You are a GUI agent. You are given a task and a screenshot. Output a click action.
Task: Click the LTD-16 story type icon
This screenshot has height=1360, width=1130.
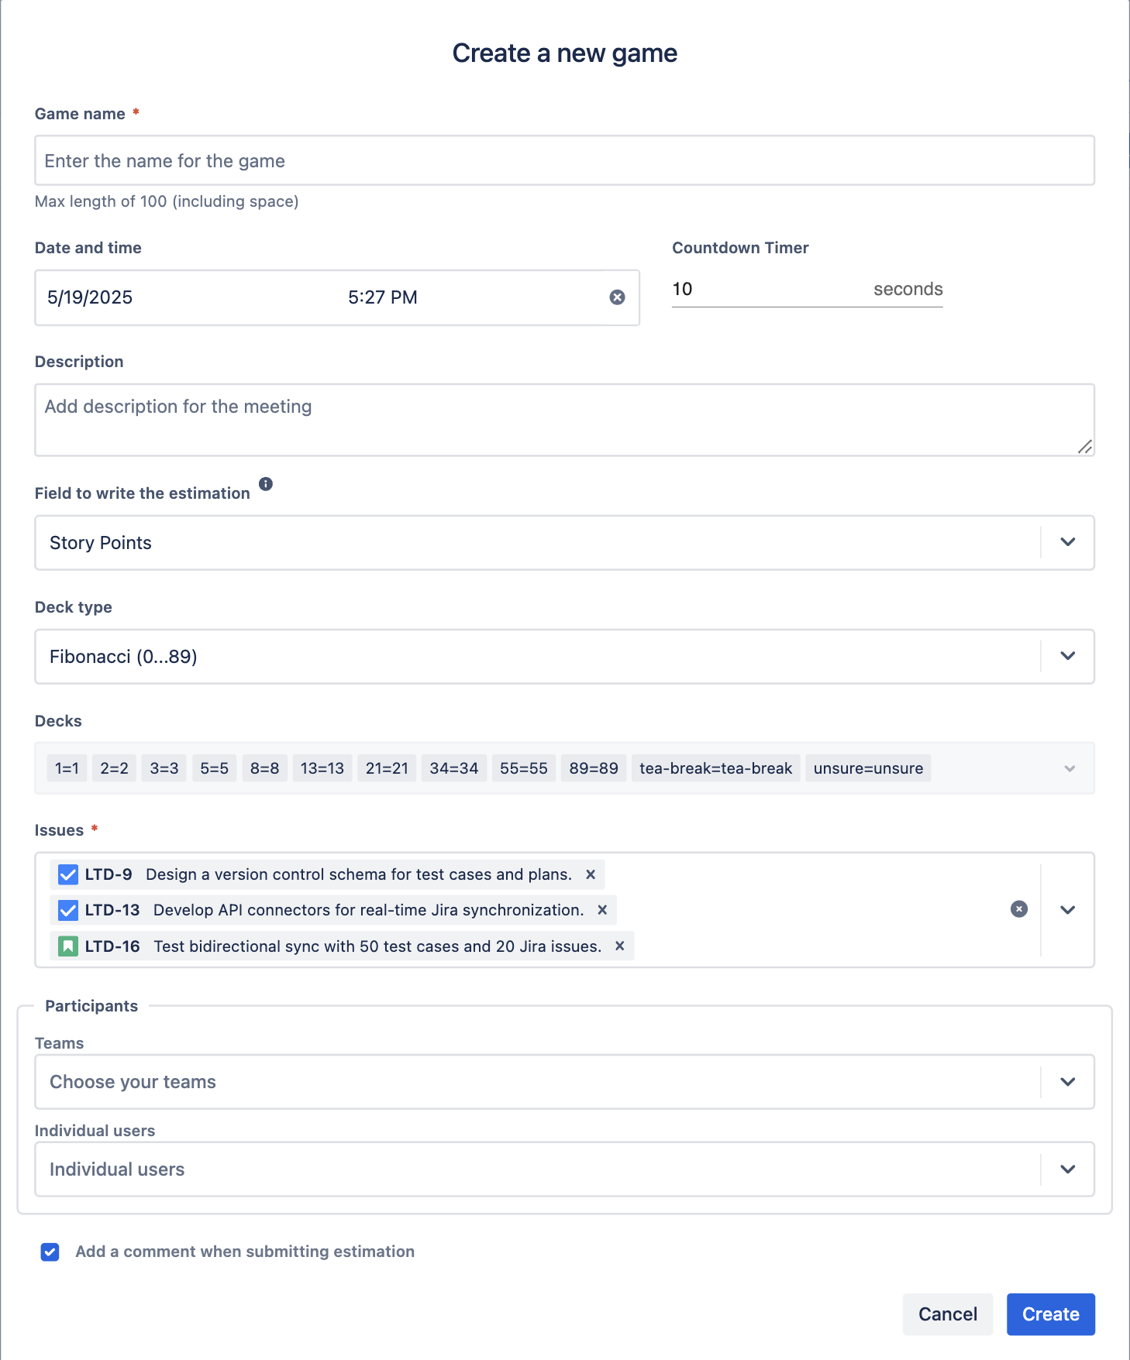68,946
